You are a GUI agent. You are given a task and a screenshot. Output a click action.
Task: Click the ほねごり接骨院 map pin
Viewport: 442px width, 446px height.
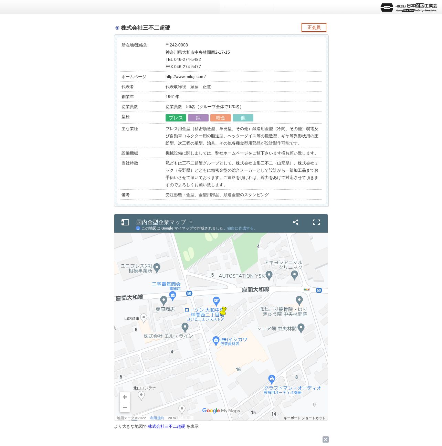[299, 300]
